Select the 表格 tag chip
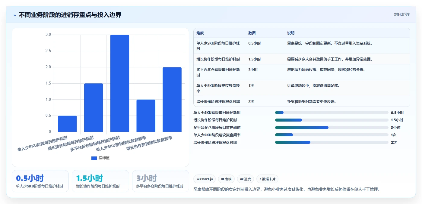Viewport: 422px width, 204px height. coord(226,179)
